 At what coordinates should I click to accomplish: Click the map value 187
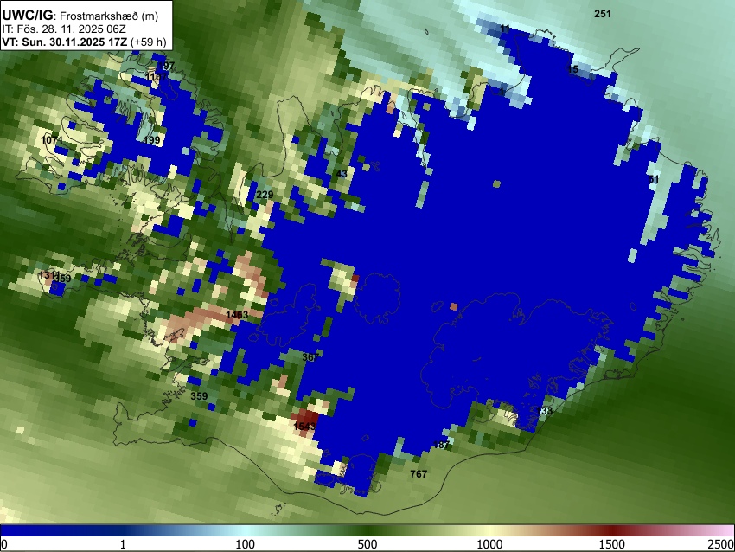pos(442,445)
